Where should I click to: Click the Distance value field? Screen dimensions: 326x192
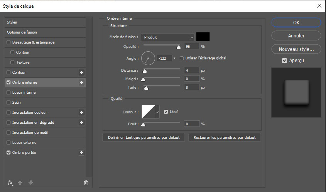[192, 70]
